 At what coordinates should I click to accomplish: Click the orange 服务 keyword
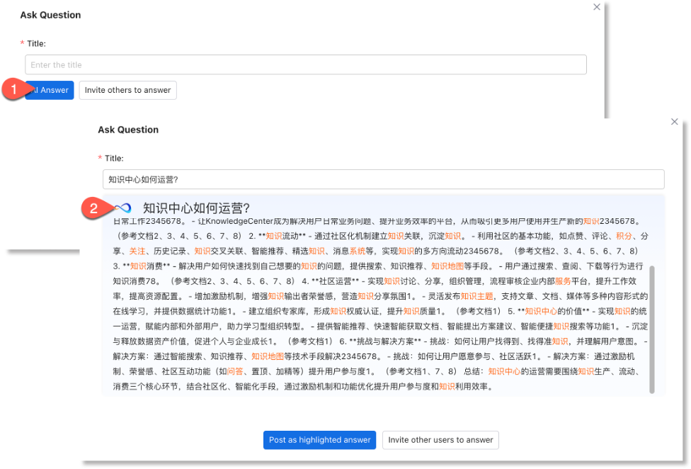pyautogui.click(x=563, y=281)
